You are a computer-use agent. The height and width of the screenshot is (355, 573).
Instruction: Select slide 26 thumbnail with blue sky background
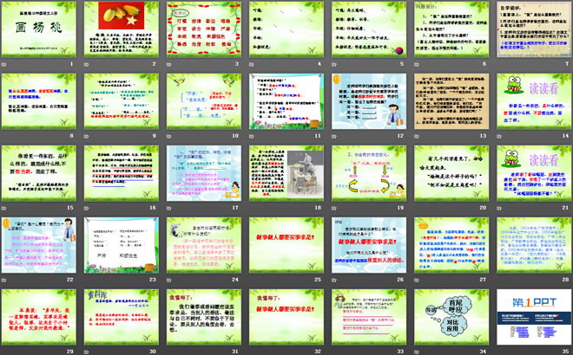(x=369, y=245)
